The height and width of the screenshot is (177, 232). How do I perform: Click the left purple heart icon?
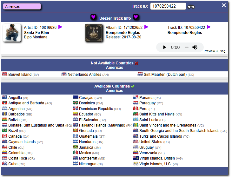[93, 17]
